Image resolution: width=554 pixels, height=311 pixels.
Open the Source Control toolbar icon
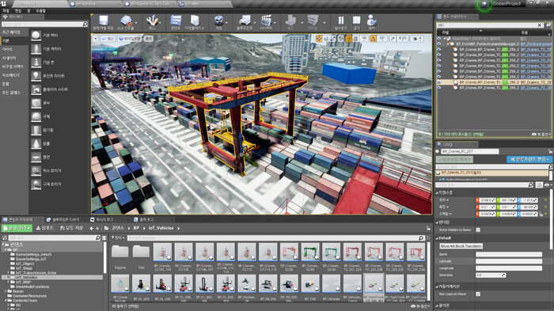tap(125, 21)
